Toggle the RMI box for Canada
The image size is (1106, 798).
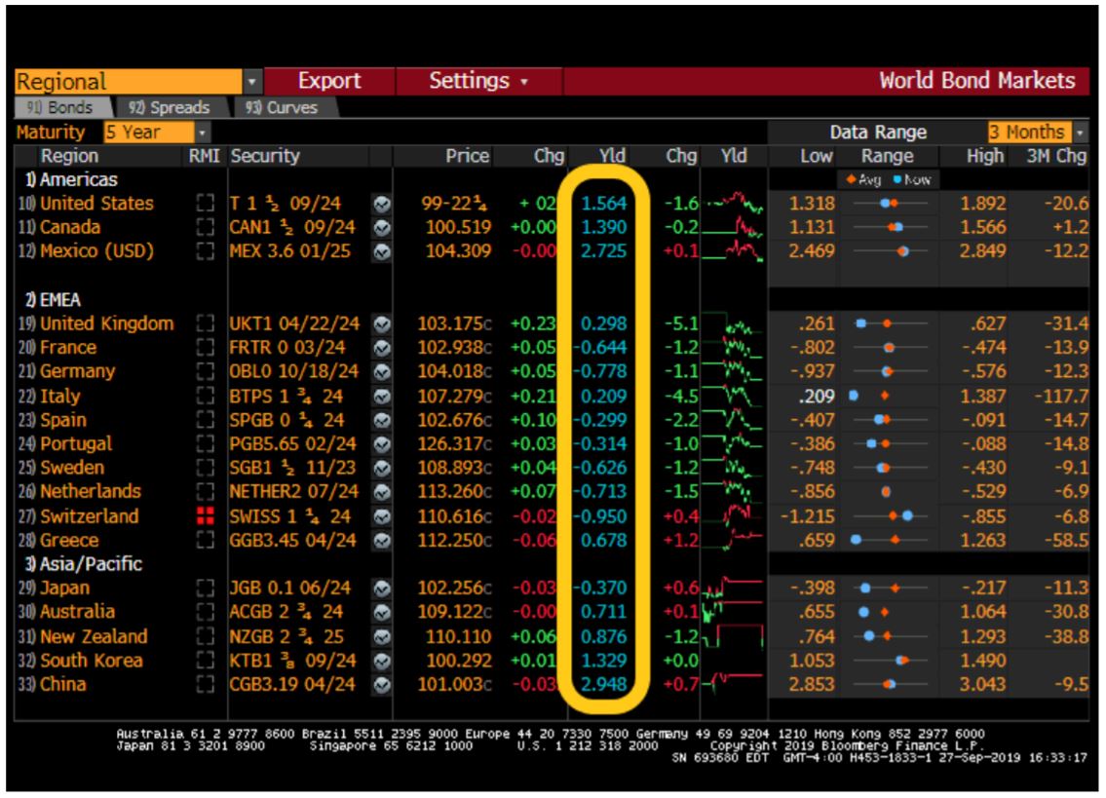206,228
